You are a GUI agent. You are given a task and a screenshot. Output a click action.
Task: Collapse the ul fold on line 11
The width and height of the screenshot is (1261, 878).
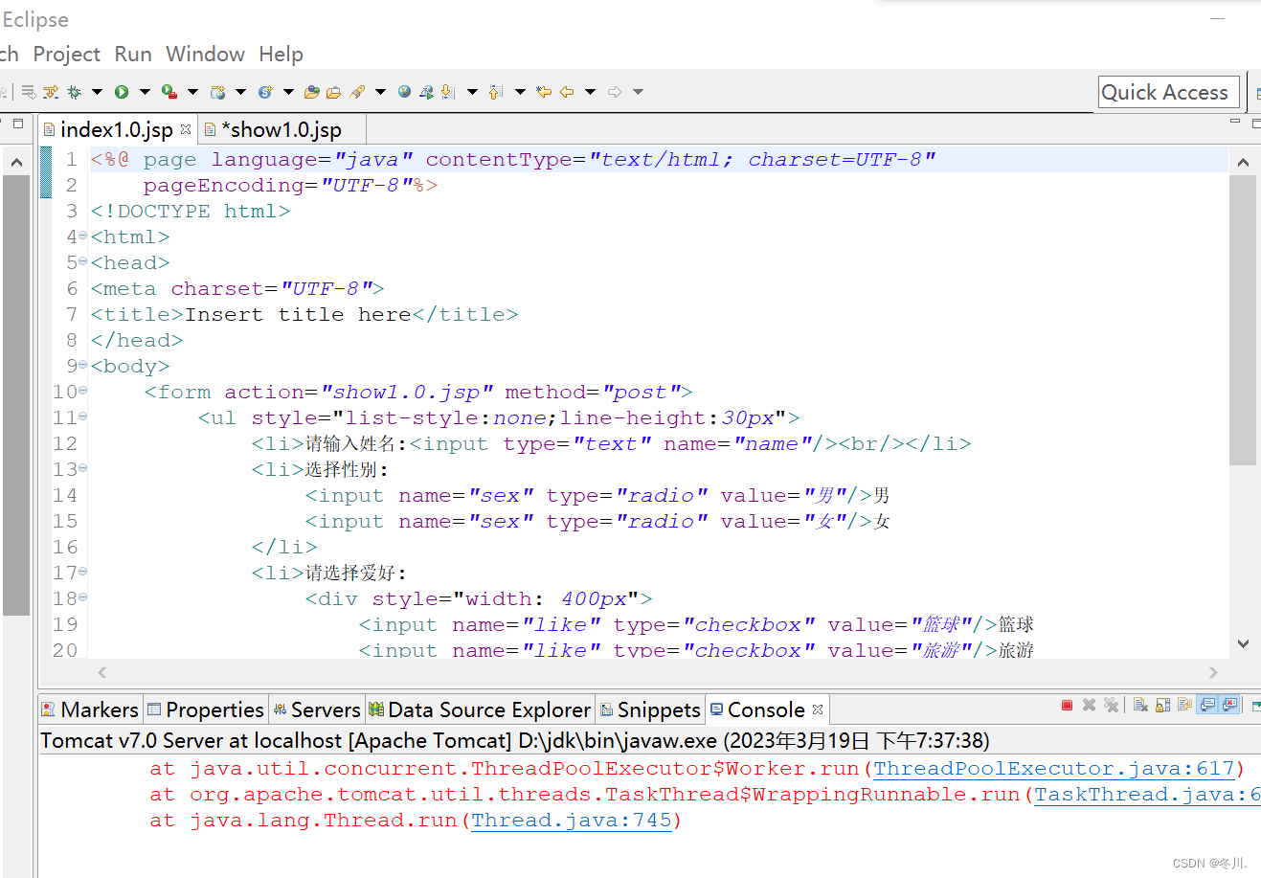click(82, 416)
